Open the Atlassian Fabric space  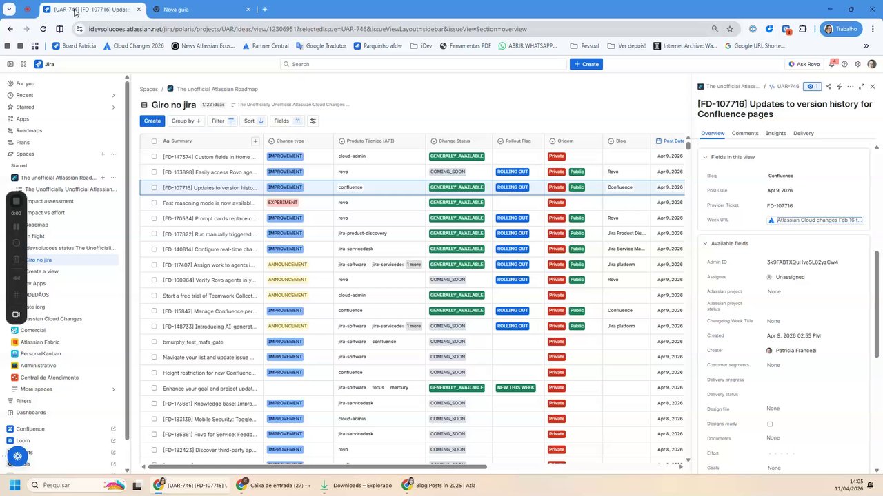coord(40,342)
